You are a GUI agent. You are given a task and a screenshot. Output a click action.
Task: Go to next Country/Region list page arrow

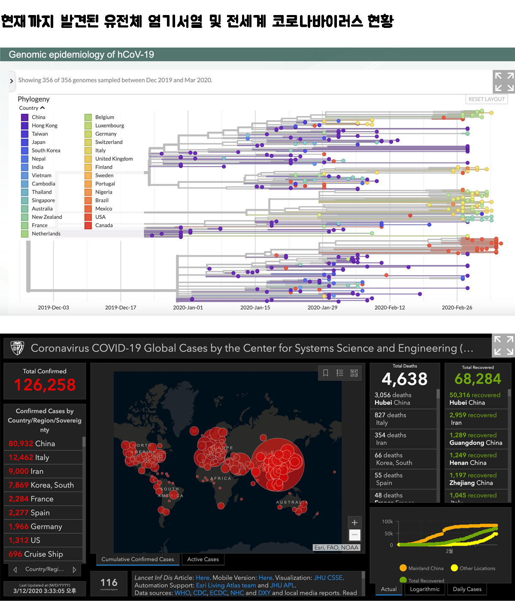point(74,570)
